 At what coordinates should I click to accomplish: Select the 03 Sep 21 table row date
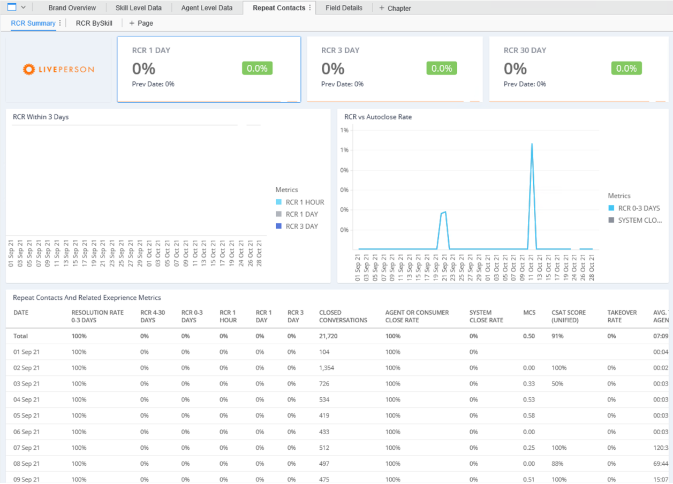coord(26,384)
